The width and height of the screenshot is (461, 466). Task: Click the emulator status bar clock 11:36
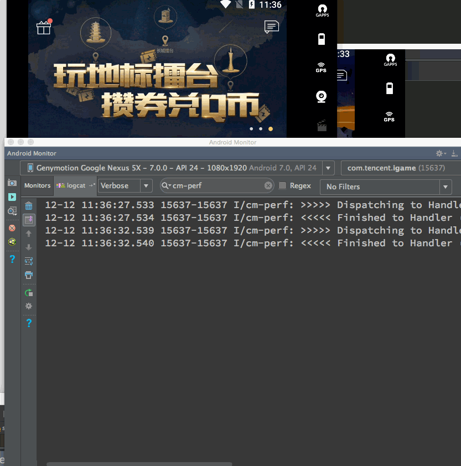pos(270,5)
